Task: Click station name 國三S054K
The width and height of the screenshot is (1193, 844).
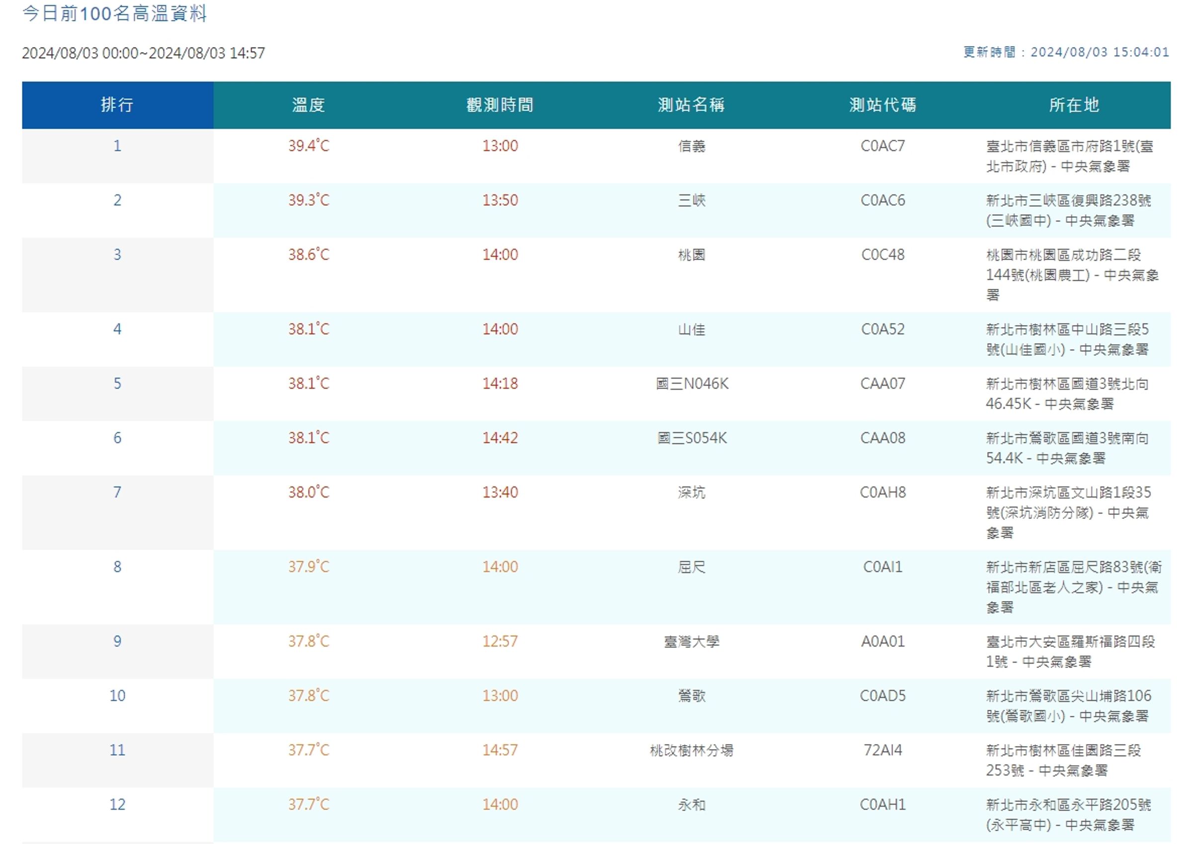Action: [x=691, y=438]
